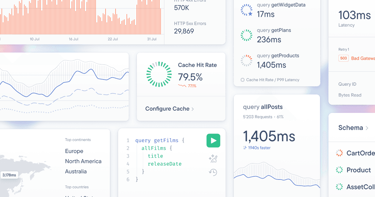
Task: Open the Schema section heading
Action: pyautogui.click(x=350, y=128)
